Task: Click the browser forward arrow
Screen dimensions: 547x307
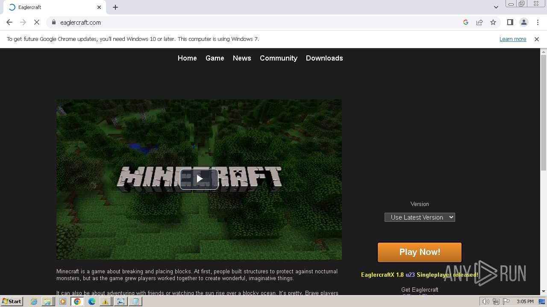Action: [23, 22]
